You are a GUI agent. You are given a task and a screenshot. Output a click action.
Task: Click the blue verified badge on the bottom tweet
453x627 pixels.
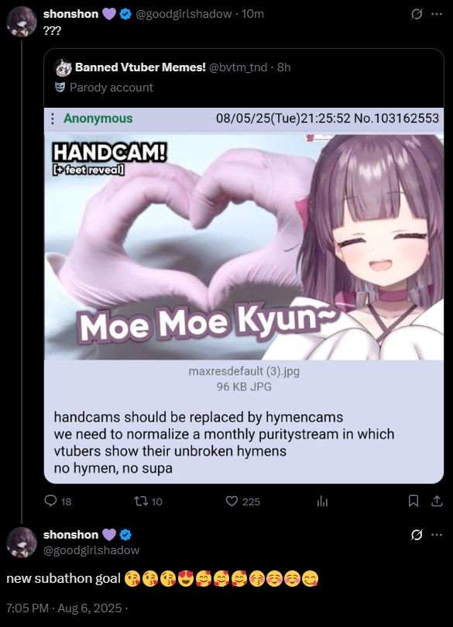coord(125,535)
